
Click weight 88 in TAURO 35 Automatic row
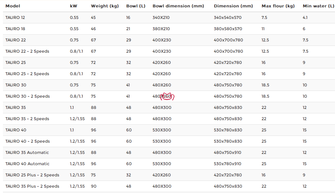click(94, 152)
